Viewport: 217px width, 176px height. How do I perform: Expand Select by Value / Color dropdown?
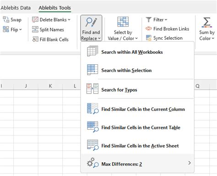pos(136,38)
